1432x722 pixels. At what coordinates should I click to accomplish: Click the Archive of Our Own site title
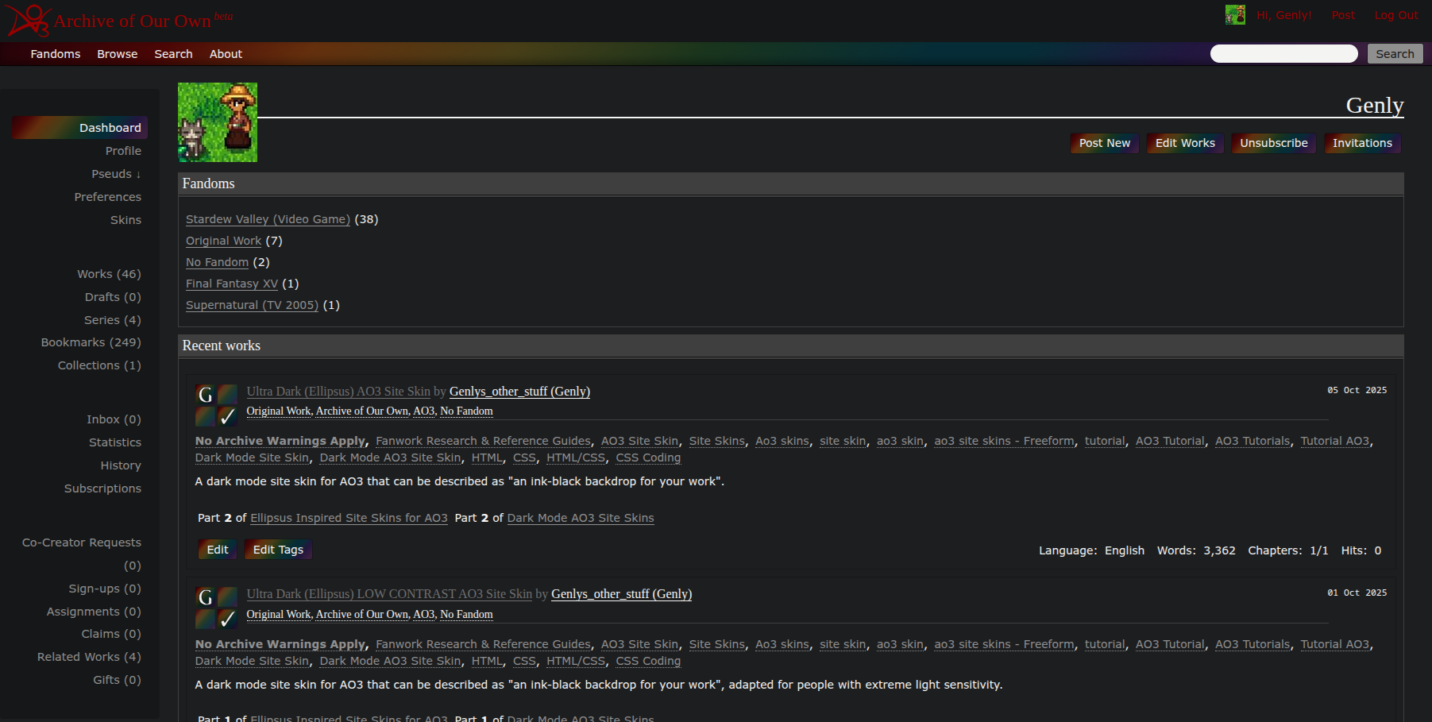(133, 21)
